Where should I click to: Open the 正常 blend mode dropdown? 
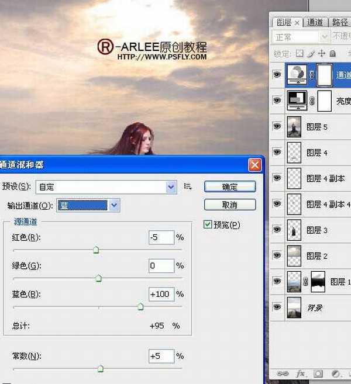(300, 37)
